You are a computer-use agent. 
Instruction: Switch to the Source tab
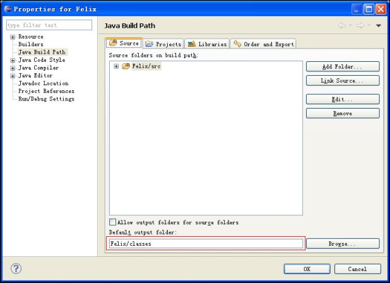tap(124, 44)
